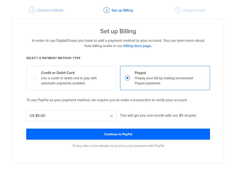Click the step 2 circle icon
This screenshot has width=236, height=174.
[x=106, y=10]
